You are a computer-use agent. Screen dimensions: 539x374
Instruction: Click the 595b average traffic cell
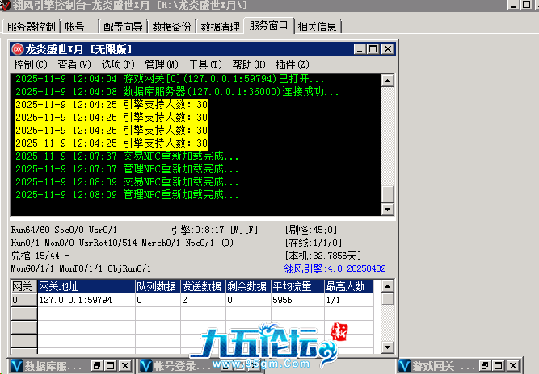(x=297, y=300)
